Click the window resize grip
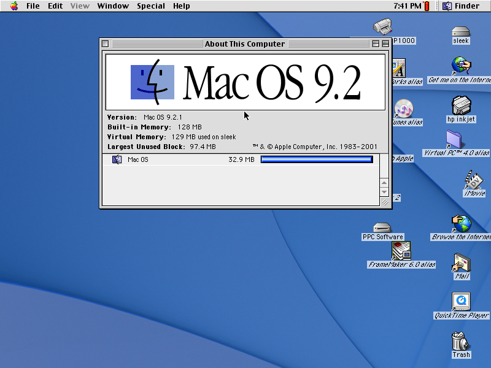Screen dimensions: 491x368 385,202
